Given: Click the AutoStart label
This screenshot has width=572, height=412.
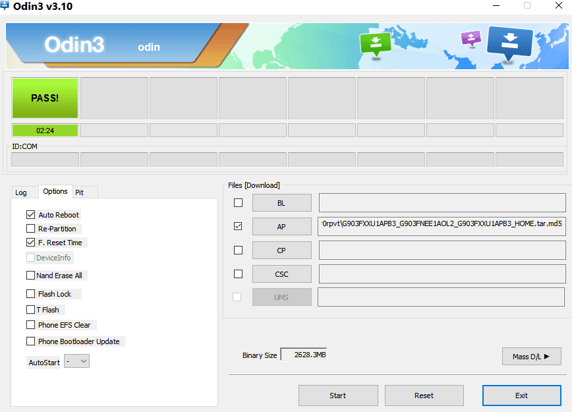Looking at the screenshot, I should (x=44, y=363).
